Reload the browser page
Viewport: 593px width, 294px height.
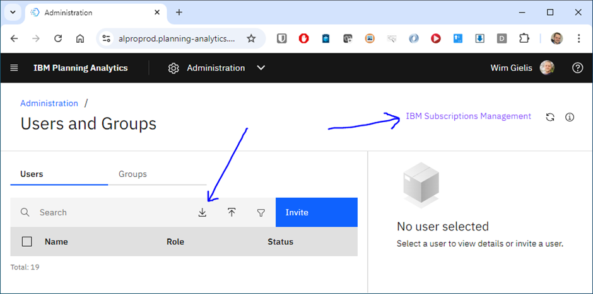click(x=58, y=38)
